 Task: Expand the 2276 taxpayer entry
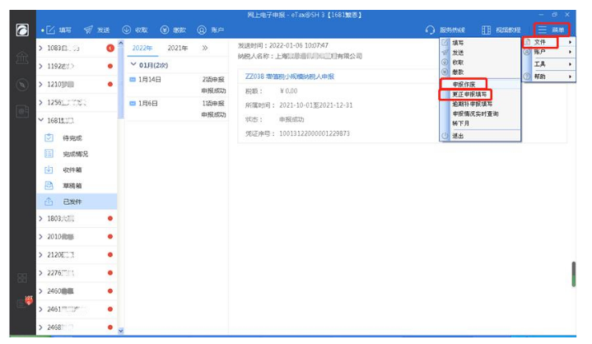41,272
